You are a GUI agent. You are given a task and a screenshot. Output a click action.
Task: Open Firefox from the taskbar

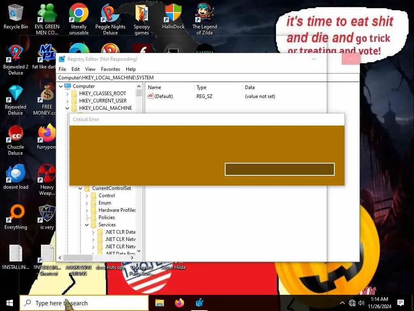pos(180,303)
